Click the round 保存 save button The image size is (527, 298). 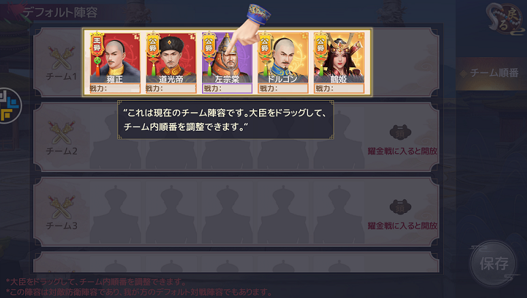pyautogui.click(x=494, y=264)
